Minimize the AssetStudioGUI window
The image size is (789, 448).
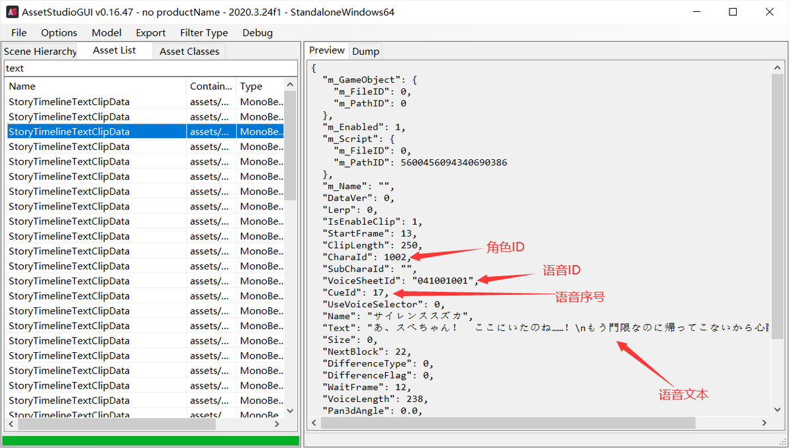[696, 11]
